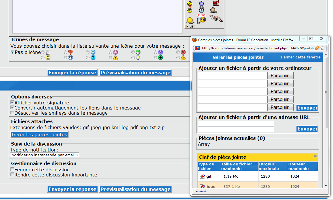Screen dimensions: 333x200
Task: Click the popup vertical scrollbar thumb
Action: (326, 92)
